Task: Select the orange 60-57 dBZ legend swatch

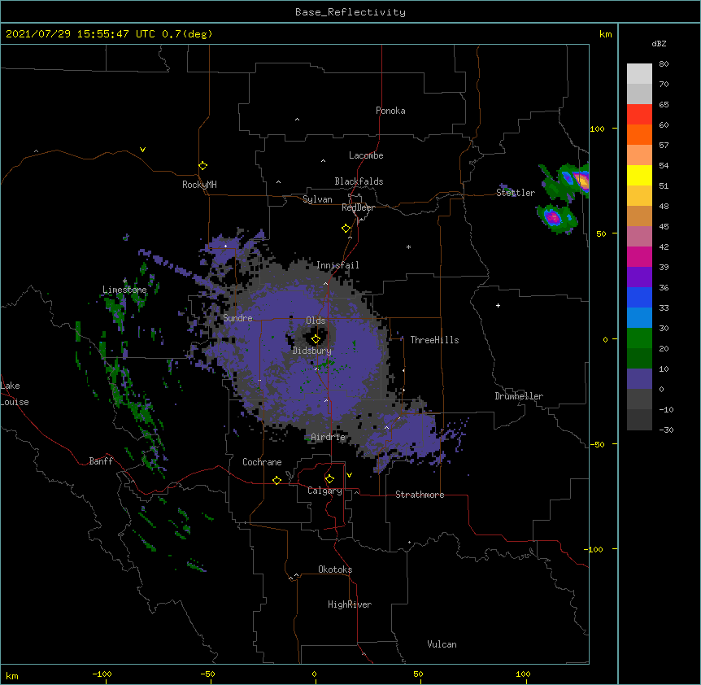Action: point(639,134)
